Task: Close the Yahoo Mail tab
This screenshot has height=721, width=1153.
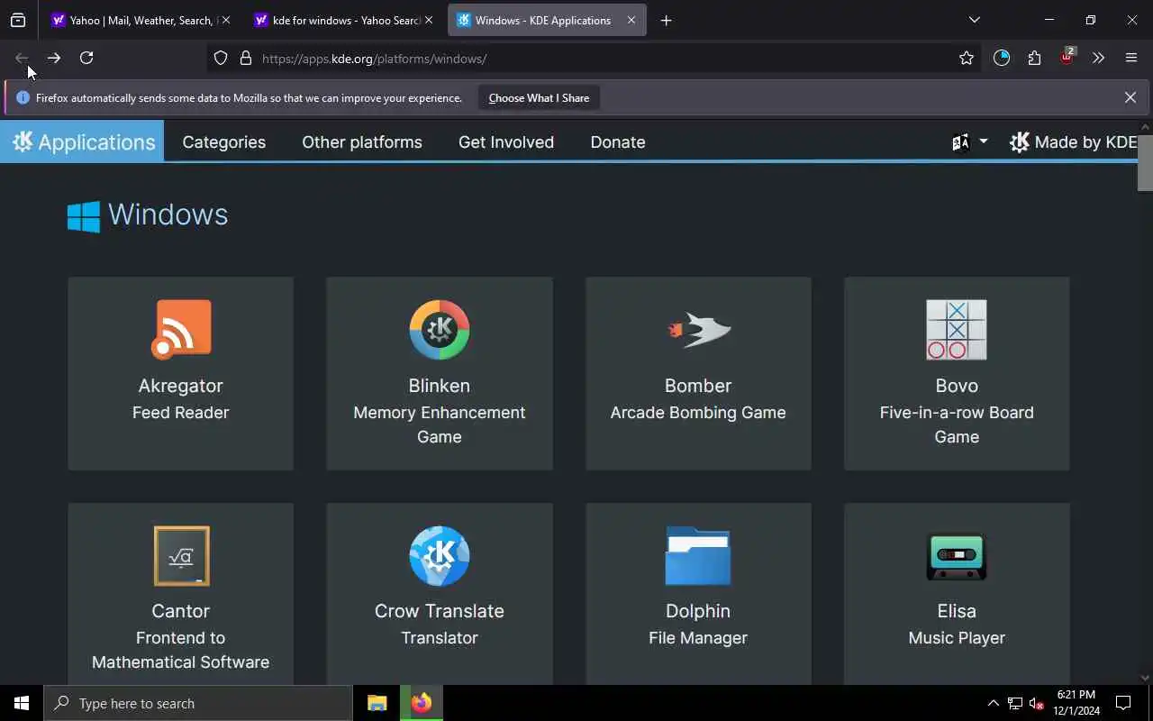Action: (225, 20)
